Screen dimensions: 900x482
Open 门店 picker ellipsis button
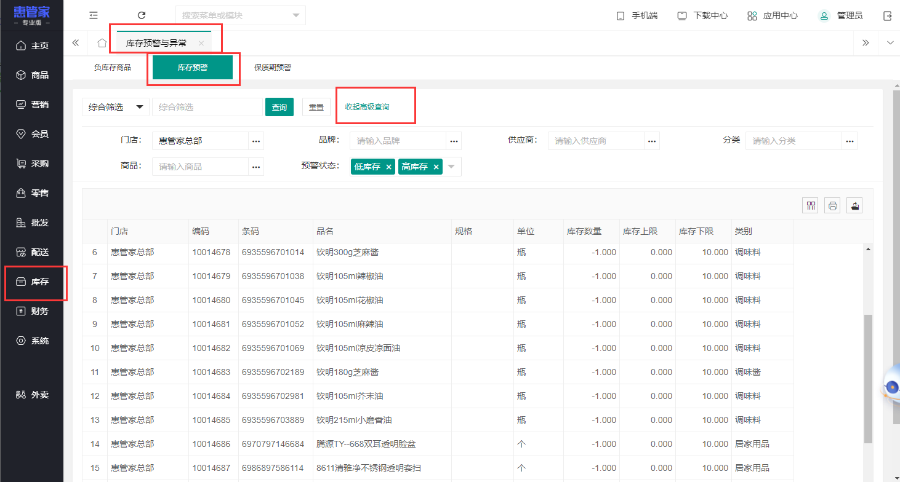(256, 141)
